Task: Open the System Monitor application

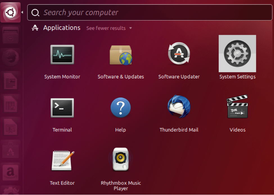Action: pos(62,55)
